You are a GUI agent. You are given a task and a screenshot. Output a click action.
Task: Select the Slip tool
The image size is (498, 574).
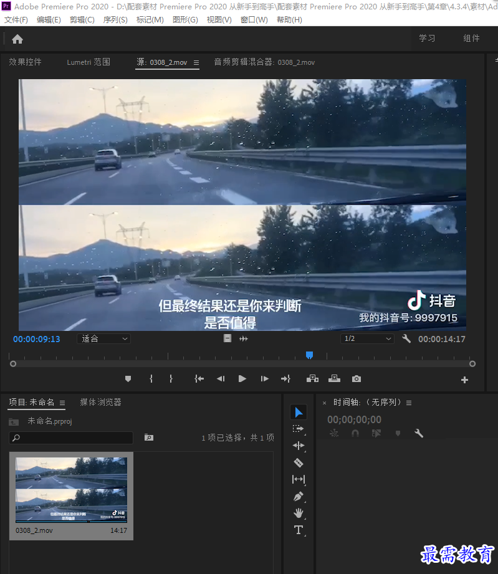point(299,479)
